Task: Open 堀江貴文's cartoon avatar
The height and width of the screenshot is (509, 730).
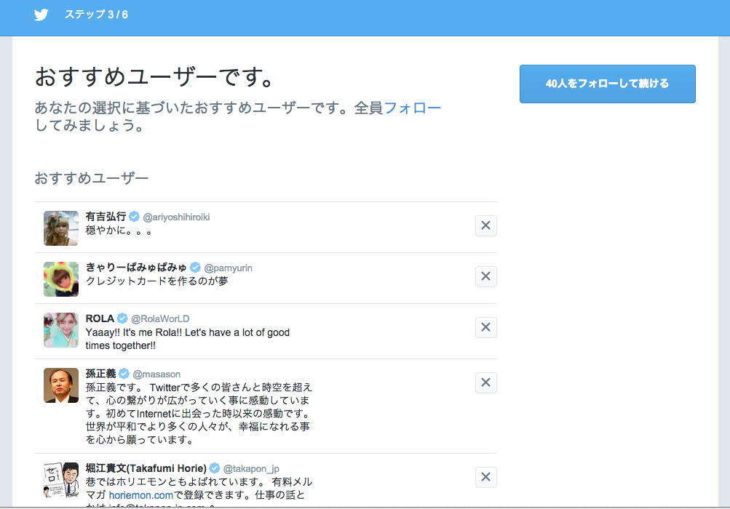Action: 61,480
